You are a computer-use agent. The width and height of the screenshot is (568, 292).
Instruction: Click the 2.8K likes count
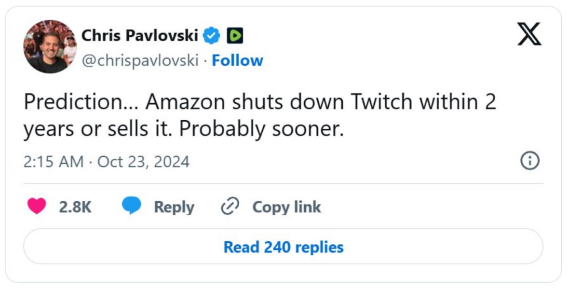click(75, 207)
